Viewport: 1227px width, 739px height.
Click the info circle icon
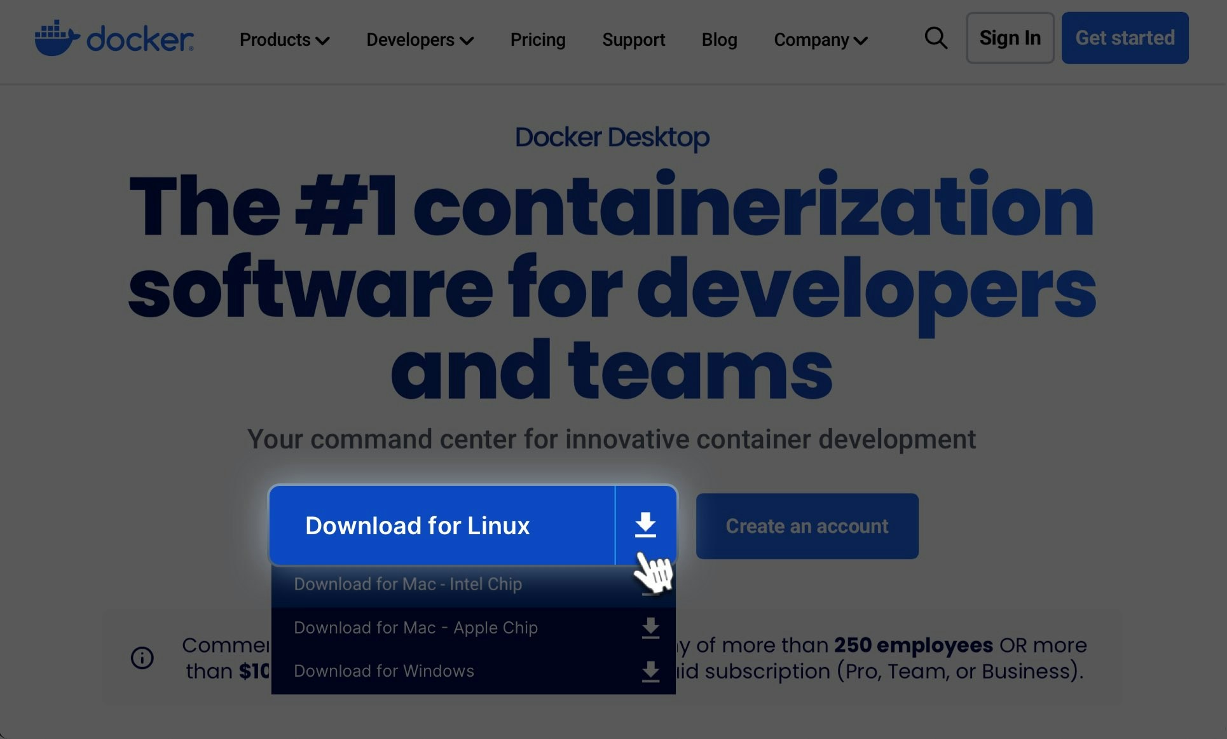pyautogui.click(x=142, y=658)
